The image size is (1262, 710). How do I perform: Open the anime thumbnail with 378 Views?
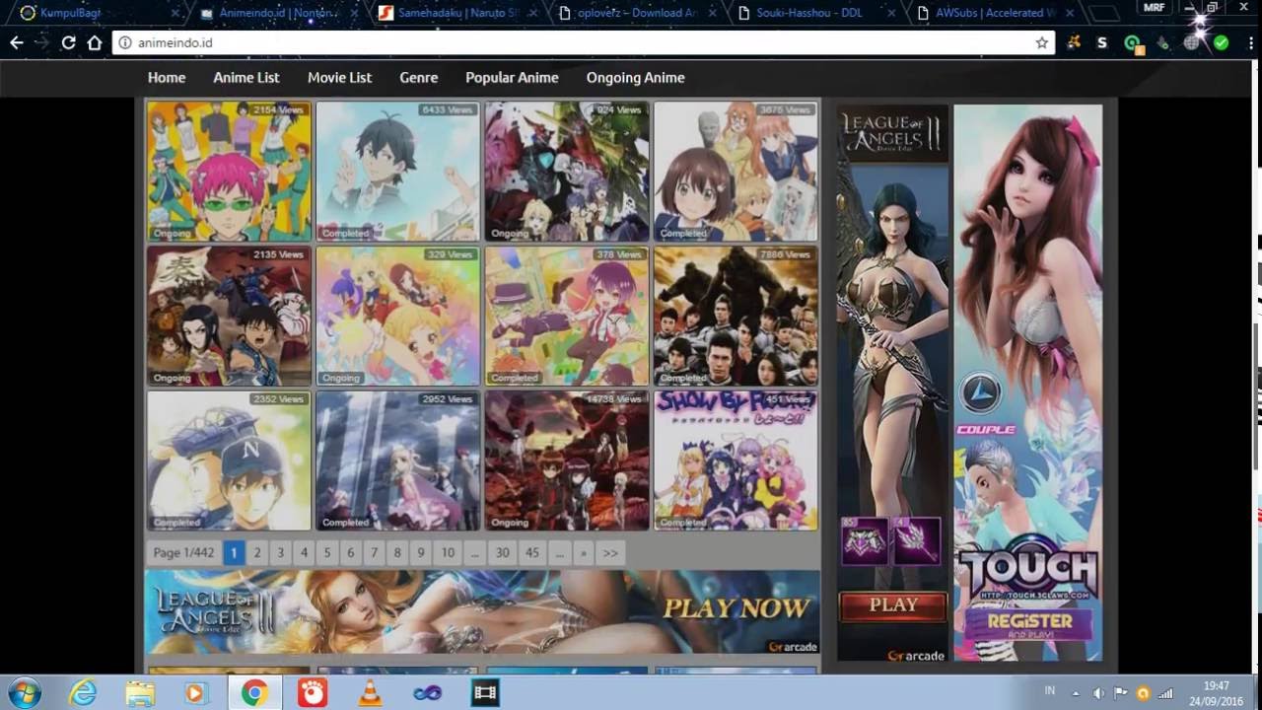tap(567, 316)
